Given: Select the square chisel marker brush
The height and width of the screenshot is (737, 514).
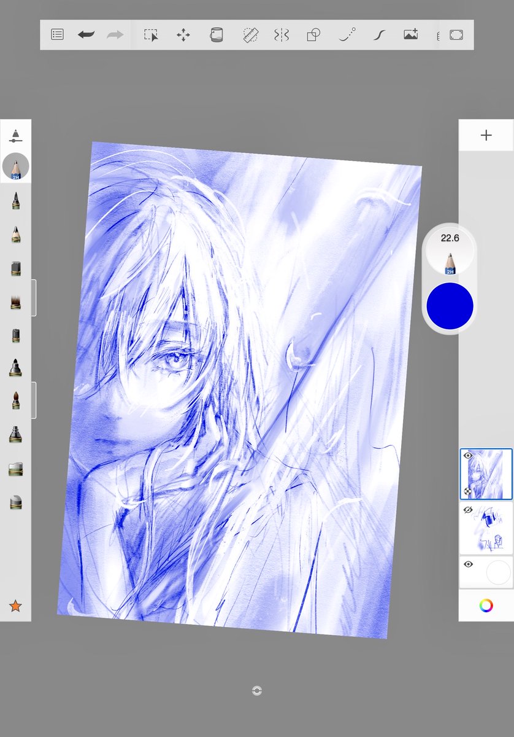Looking at the screenshot, I should click(x=15, y=268).
